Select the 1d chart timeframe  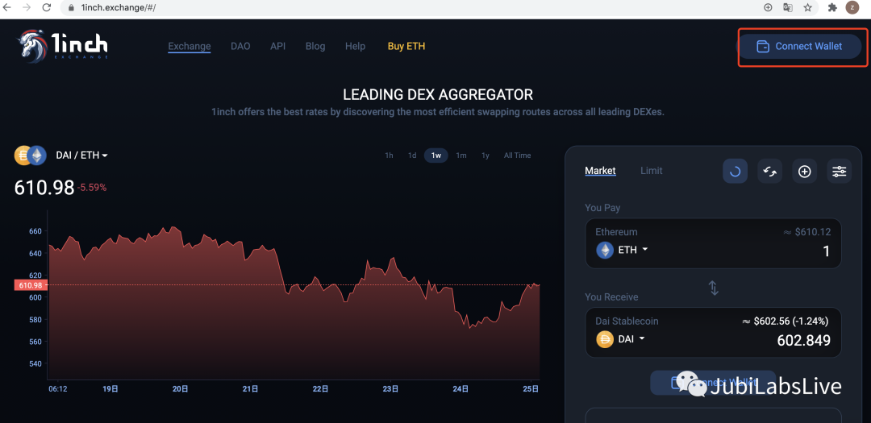(x=412, y=156)
